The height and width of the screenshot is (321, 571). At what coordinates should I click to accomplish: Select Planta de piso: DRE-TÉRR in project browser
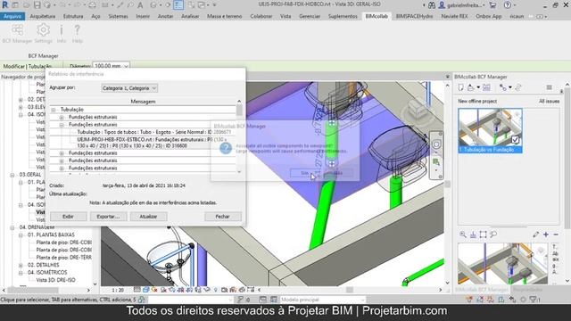click(63, 258)
